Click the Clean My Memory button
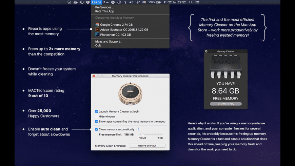Viewport: 295px width, 166px height. [x=225, y=104]
